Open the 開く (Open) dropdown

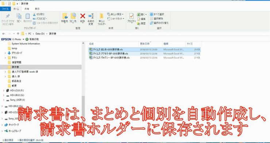[x=142, y=15]
